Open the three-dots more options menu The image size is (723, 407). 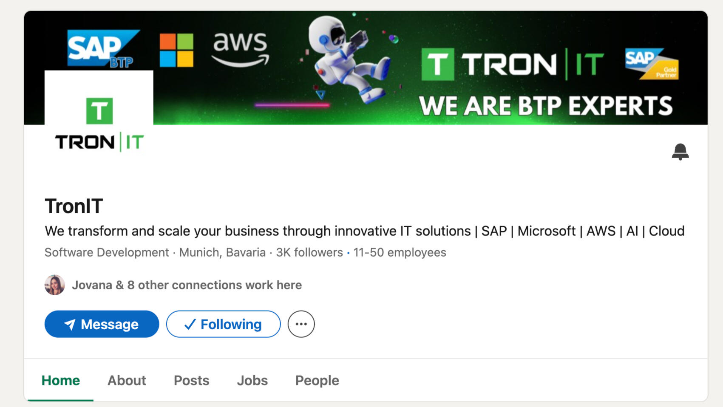pos(301,324)
